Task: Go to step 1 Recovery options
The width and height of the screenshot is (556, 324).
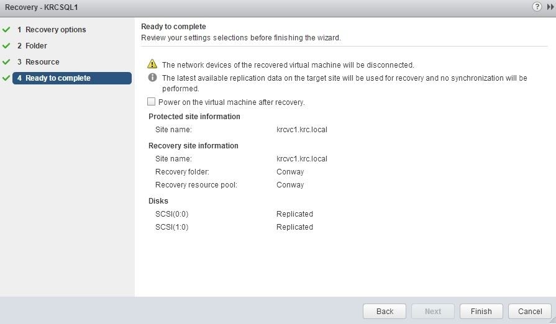Action: 55,30
